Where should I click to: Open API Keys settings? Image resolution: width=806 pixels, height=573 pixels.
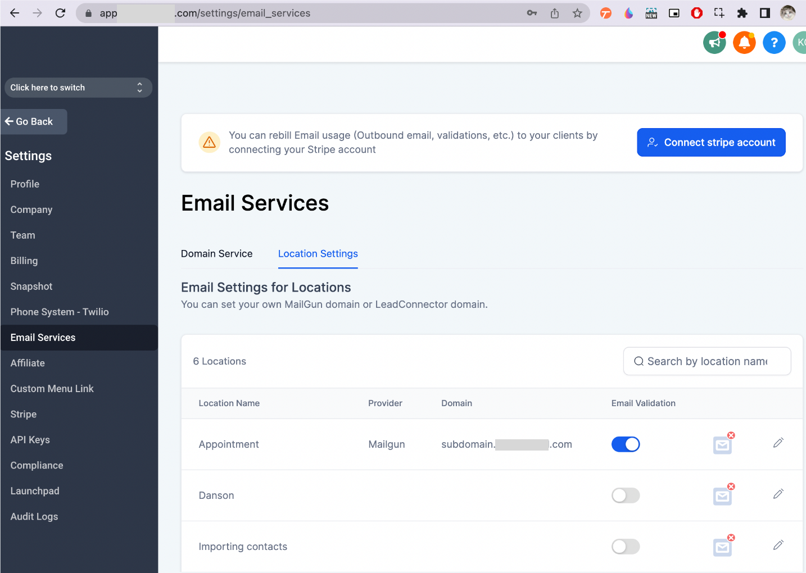point(30,440)
